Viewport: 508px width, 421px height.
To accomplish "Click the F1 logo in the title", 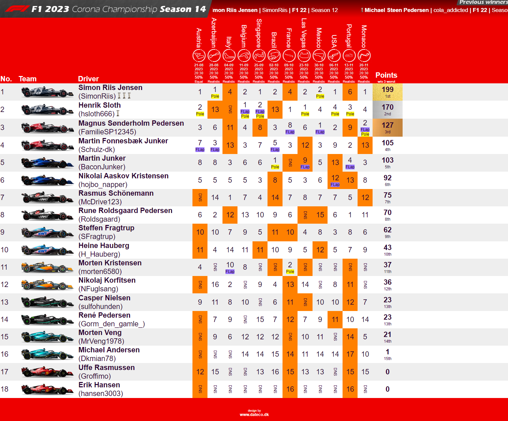I will 17,9.
